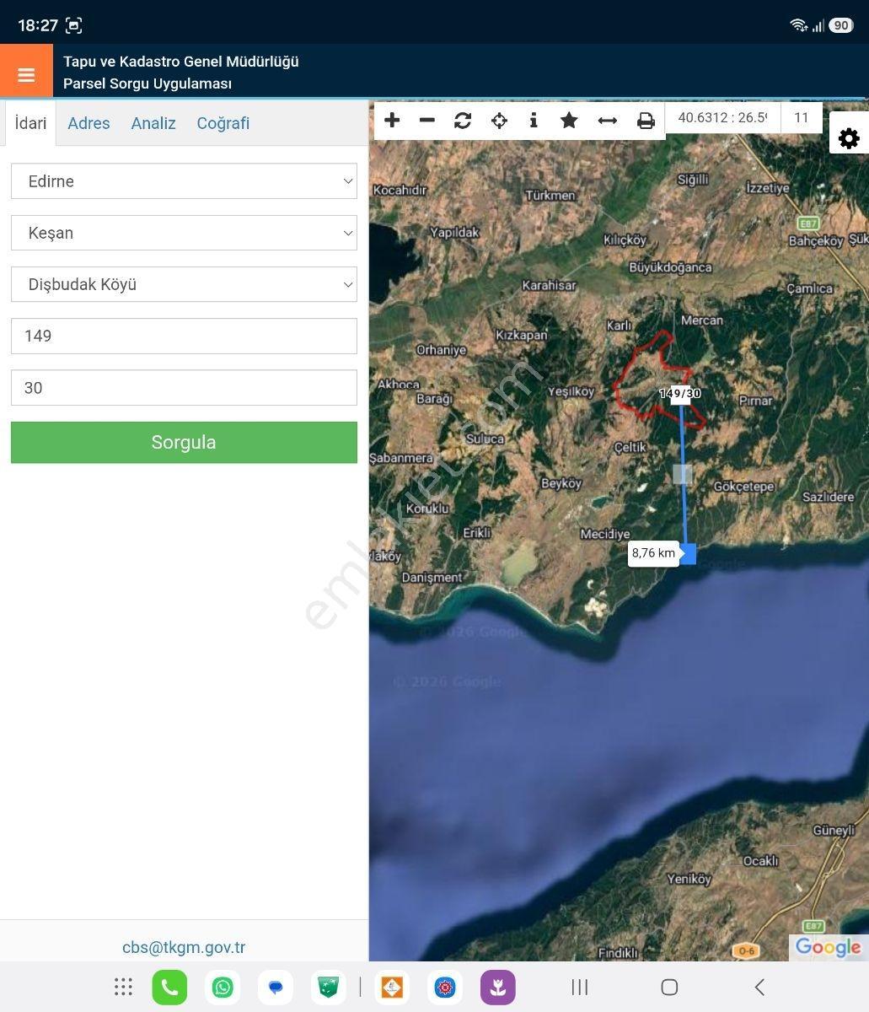Image resolution: width=869 pixels, height=1012 pixels.
Task: Click the block number field containing 149
Action: coord(184,336)
